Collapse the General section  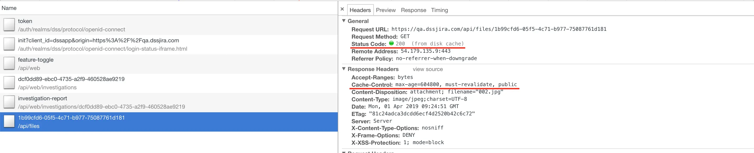(344, 21)
